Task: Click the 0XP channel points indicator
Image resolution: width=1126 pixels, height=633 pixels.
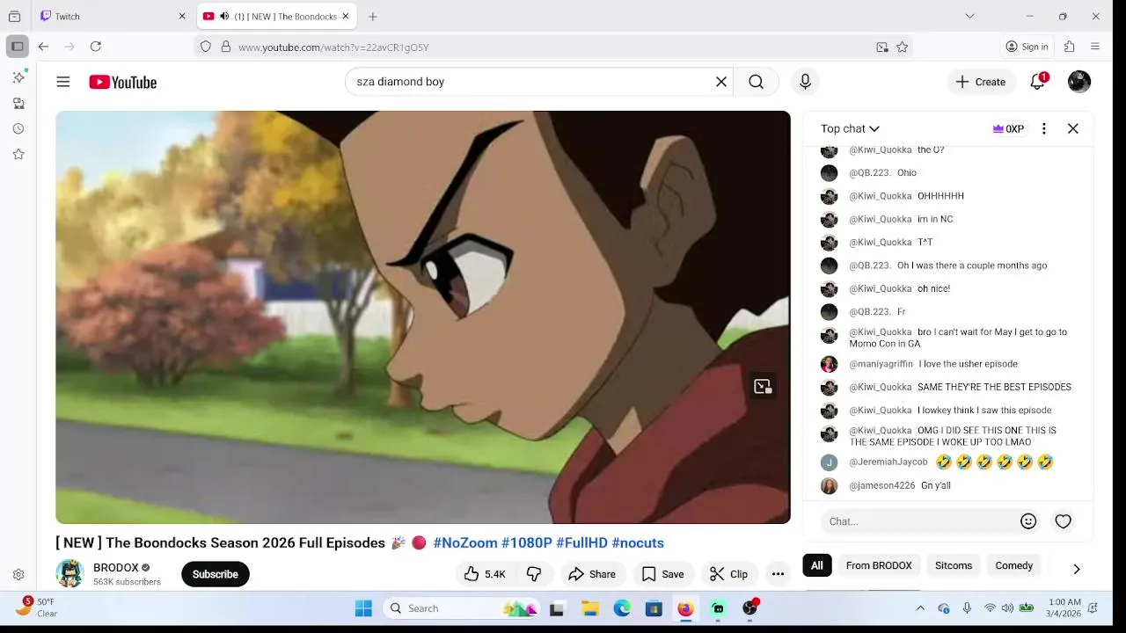Action: coord(1008,128)
